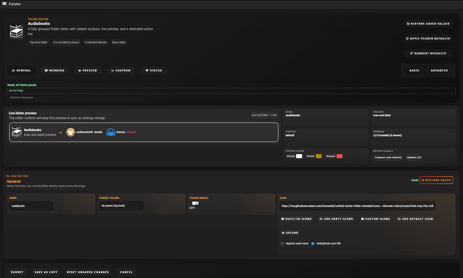Screen dimensions: 463x278
Task: Click the audiobookshelf container icon
Action: coord(70,132)
